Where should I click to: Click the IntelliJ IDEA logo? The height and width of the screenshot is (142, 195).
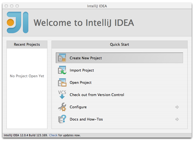point(17,22)
